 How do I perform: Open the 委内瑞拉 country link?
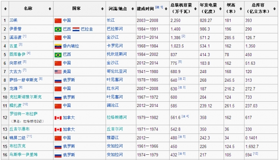[71, 46]
